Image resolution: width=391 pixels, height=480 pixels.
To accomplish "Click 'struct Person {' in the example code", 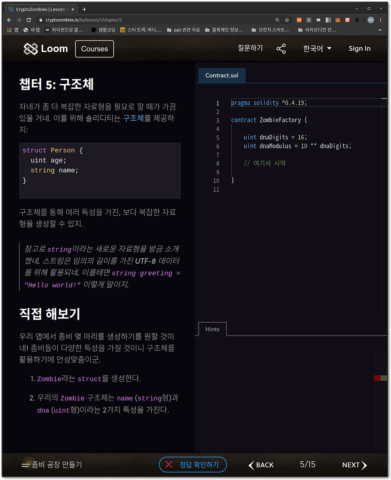I will click(53, 151).
